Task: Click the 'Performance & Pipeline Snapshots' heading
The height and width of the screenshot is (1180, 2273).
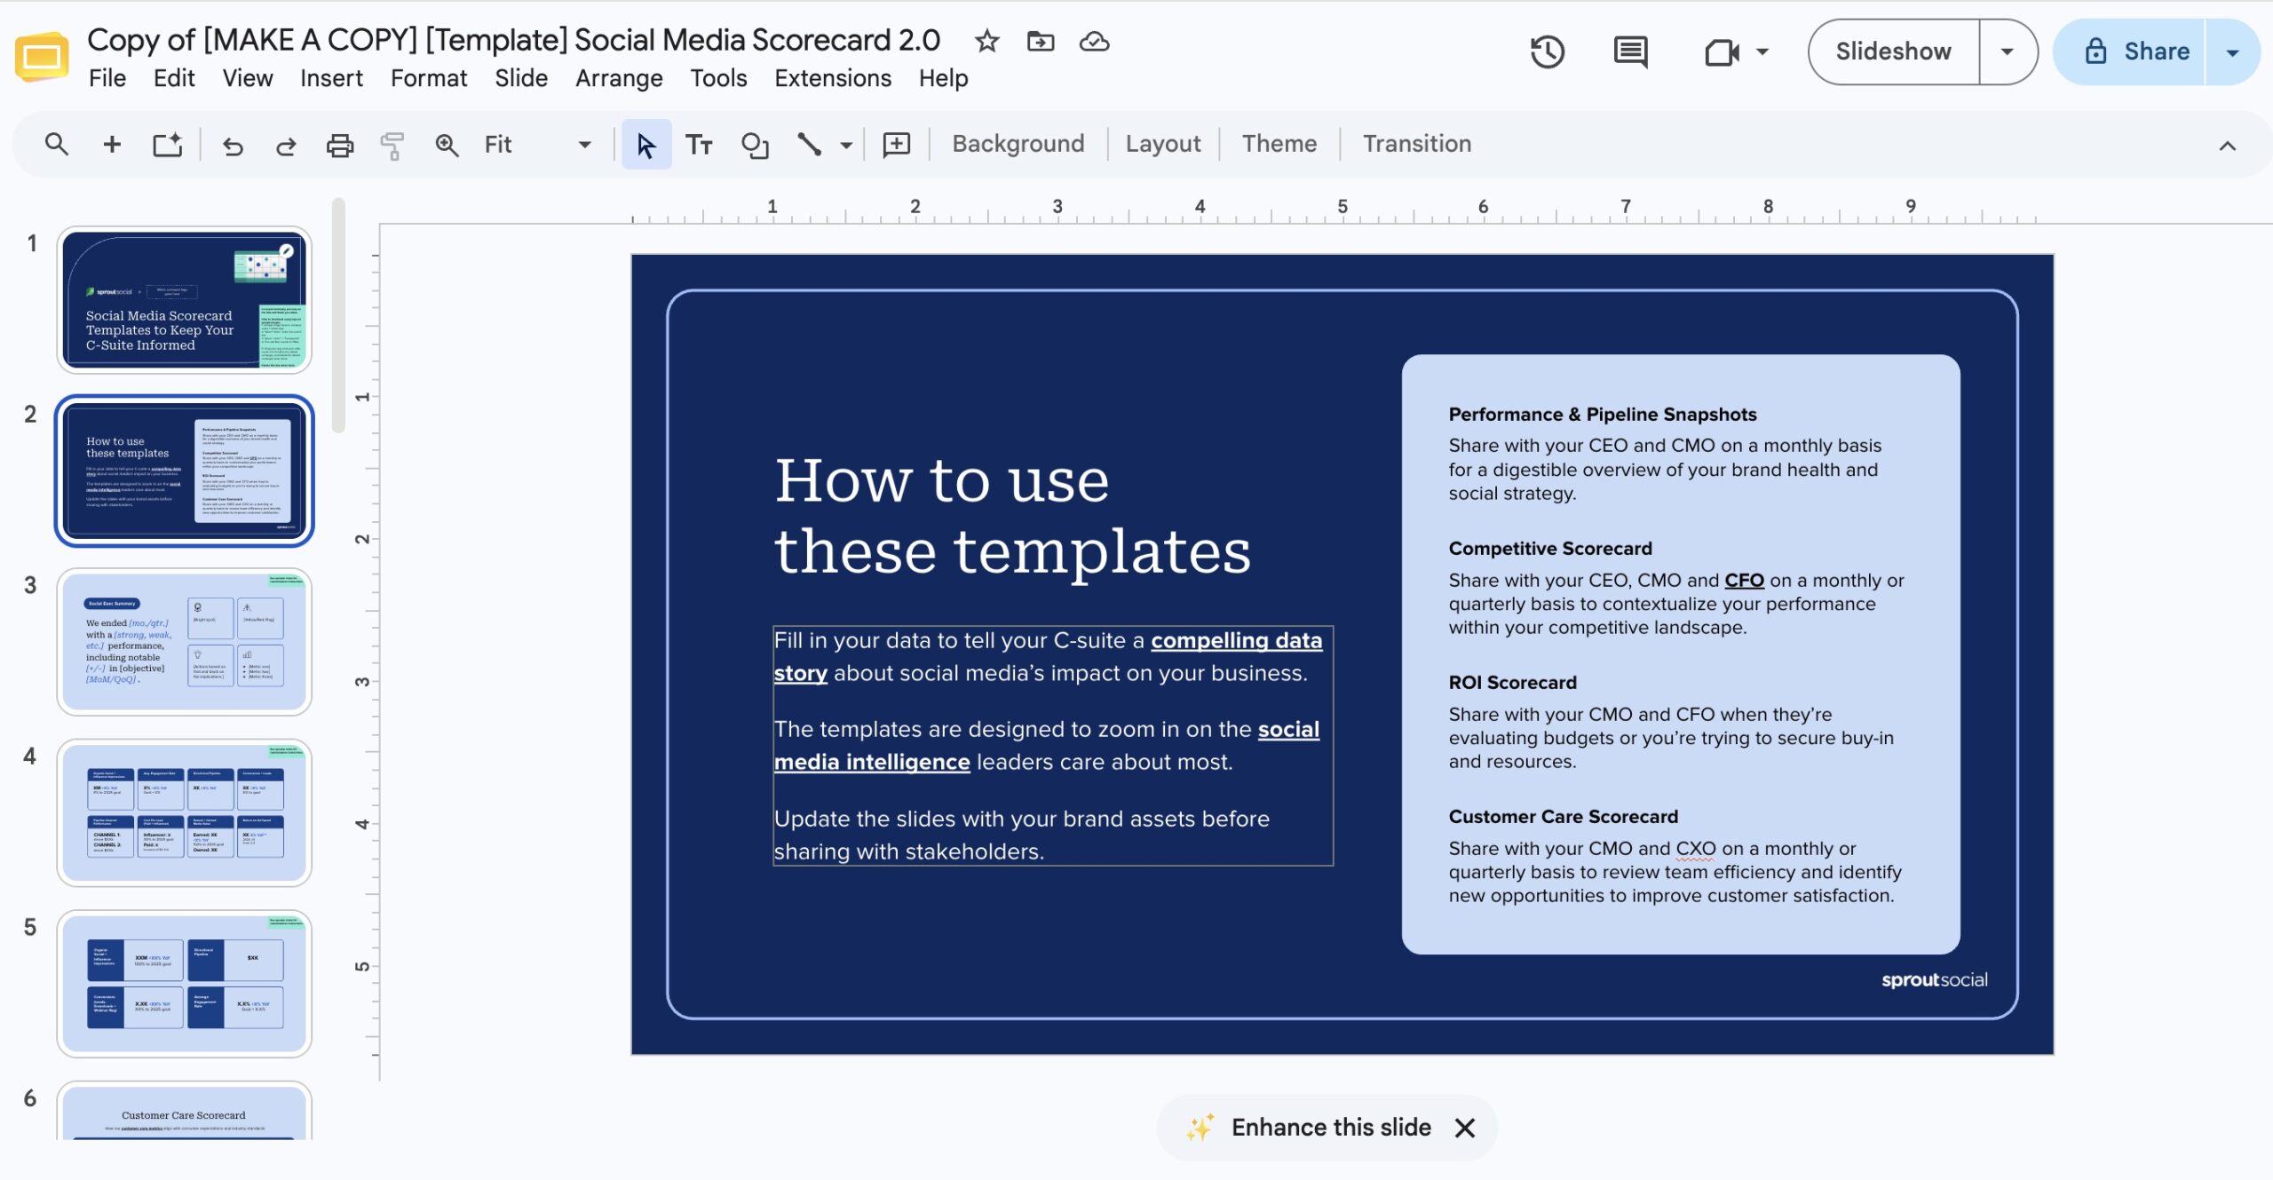Action: [1602, 414]
